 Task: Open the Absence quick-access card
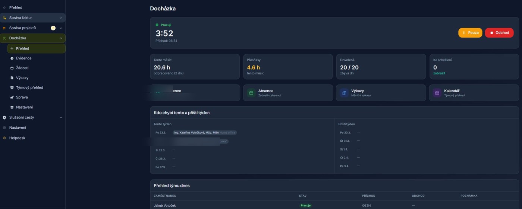pos(288,93)
